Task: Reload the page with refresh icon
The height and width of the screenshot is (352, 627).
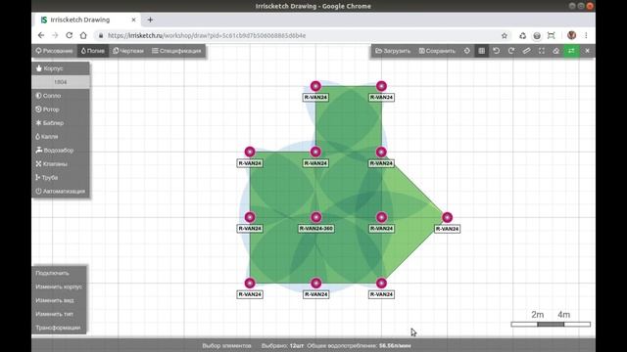Action: [x=70, y=35]
